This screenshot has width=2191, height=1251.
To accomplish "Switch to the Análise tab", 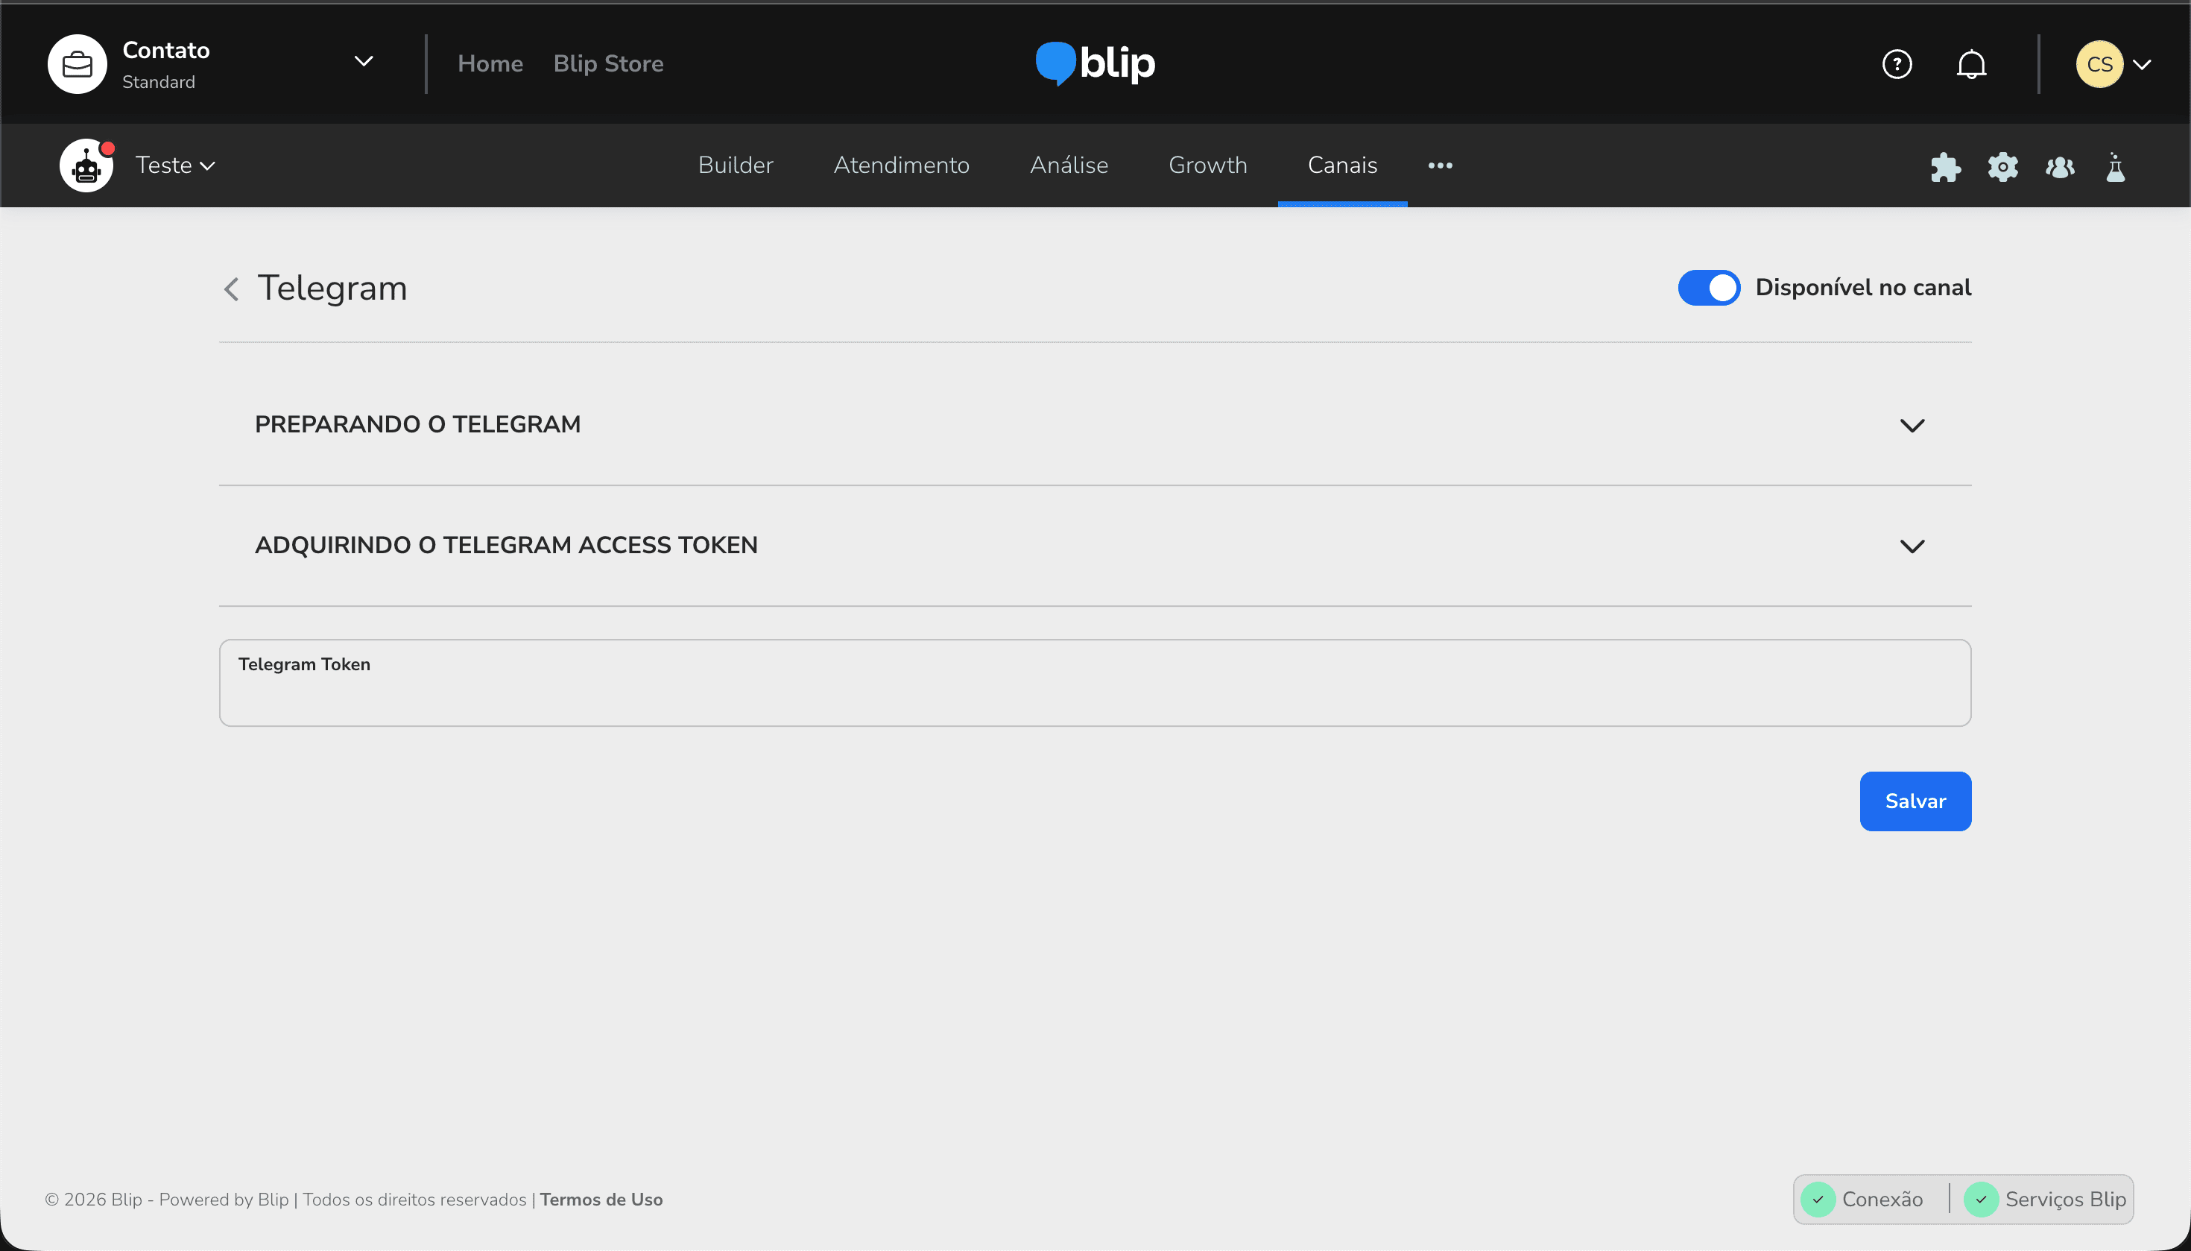I will [1069, 165].
